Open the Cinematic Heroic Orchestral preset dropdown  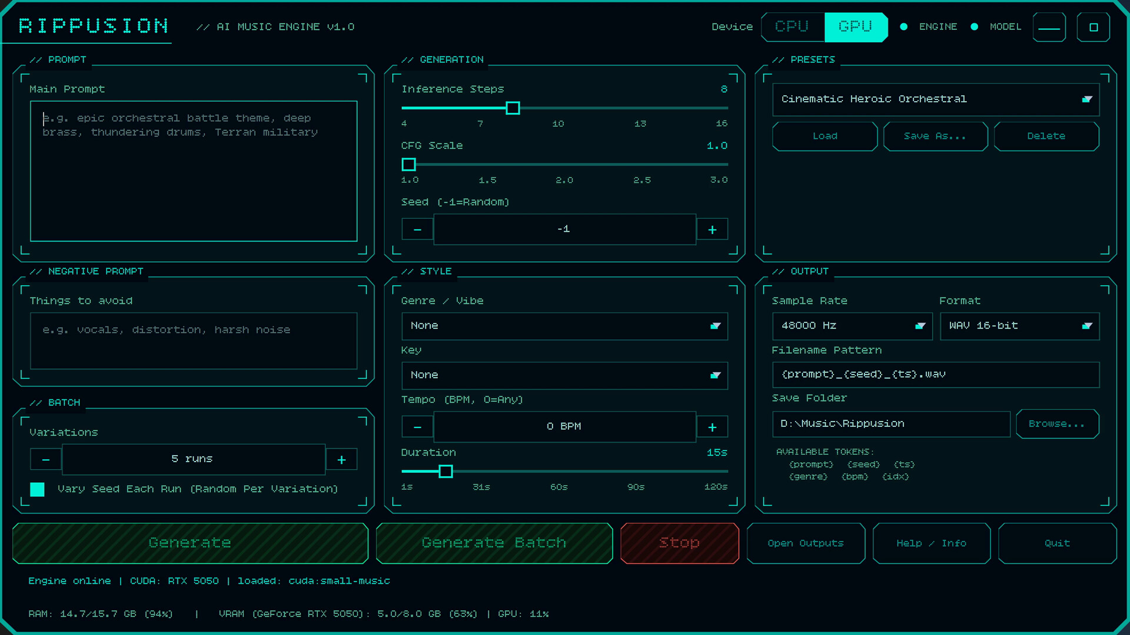(936, 99)
